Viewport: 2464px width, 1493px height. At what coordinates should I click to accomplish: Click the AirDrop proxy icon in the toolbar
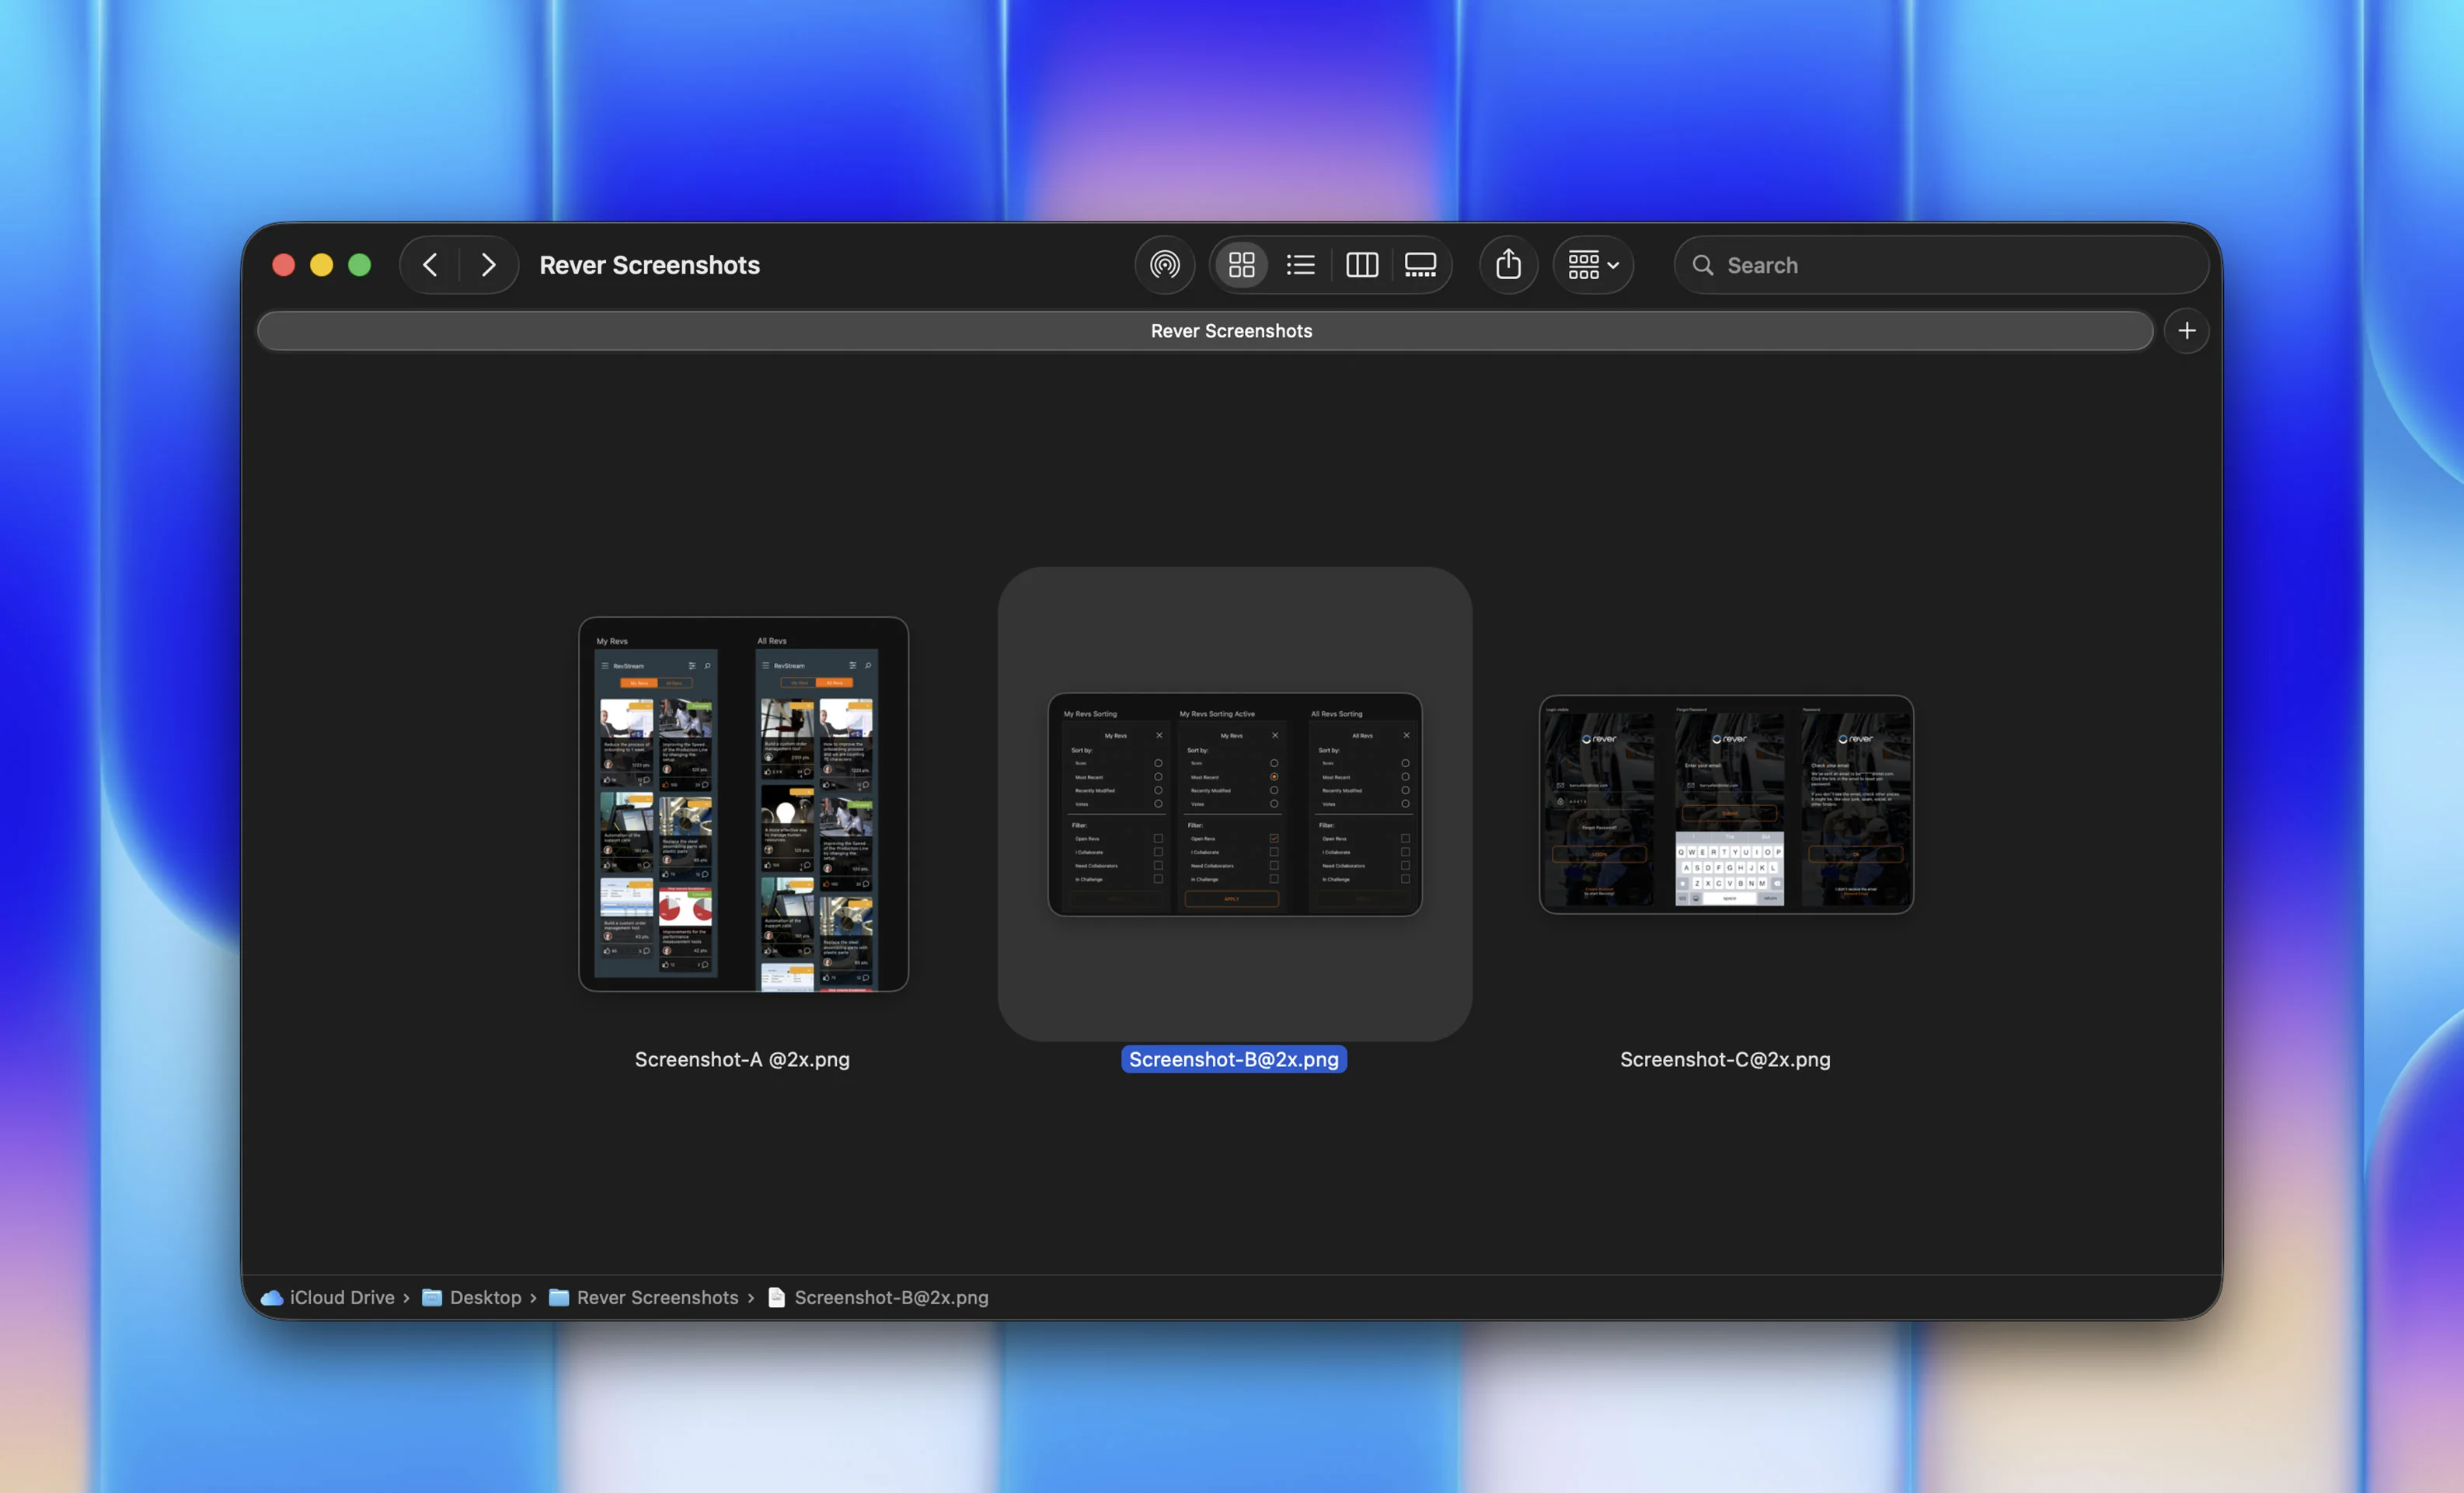pyautogui.click(x=1164, y=264)
